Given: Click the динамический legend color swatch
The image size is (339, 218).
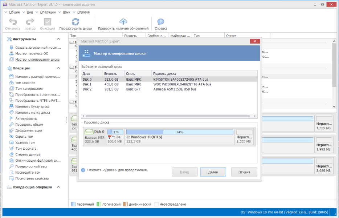Looking at the screenshot, I should pos(125,204).
